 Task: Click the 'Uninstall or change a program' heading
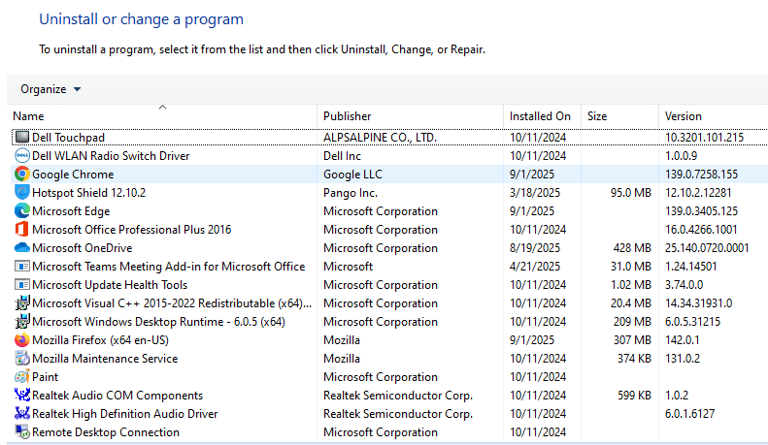(x=141, y=19)
